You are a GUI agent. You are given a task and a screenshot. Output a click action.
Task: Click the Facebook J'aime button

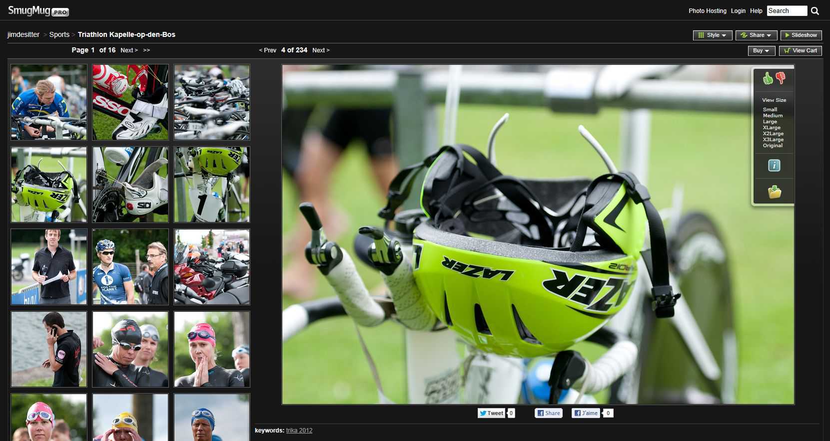[x=586, y=413]
